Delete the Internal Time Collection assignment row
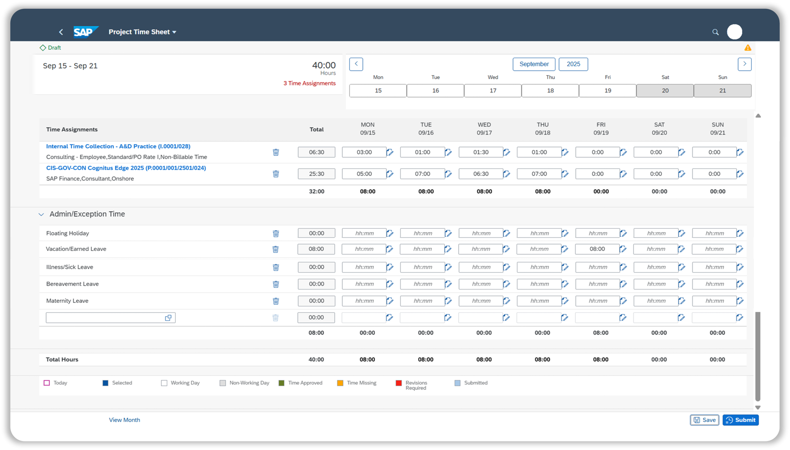 [276, 152]
